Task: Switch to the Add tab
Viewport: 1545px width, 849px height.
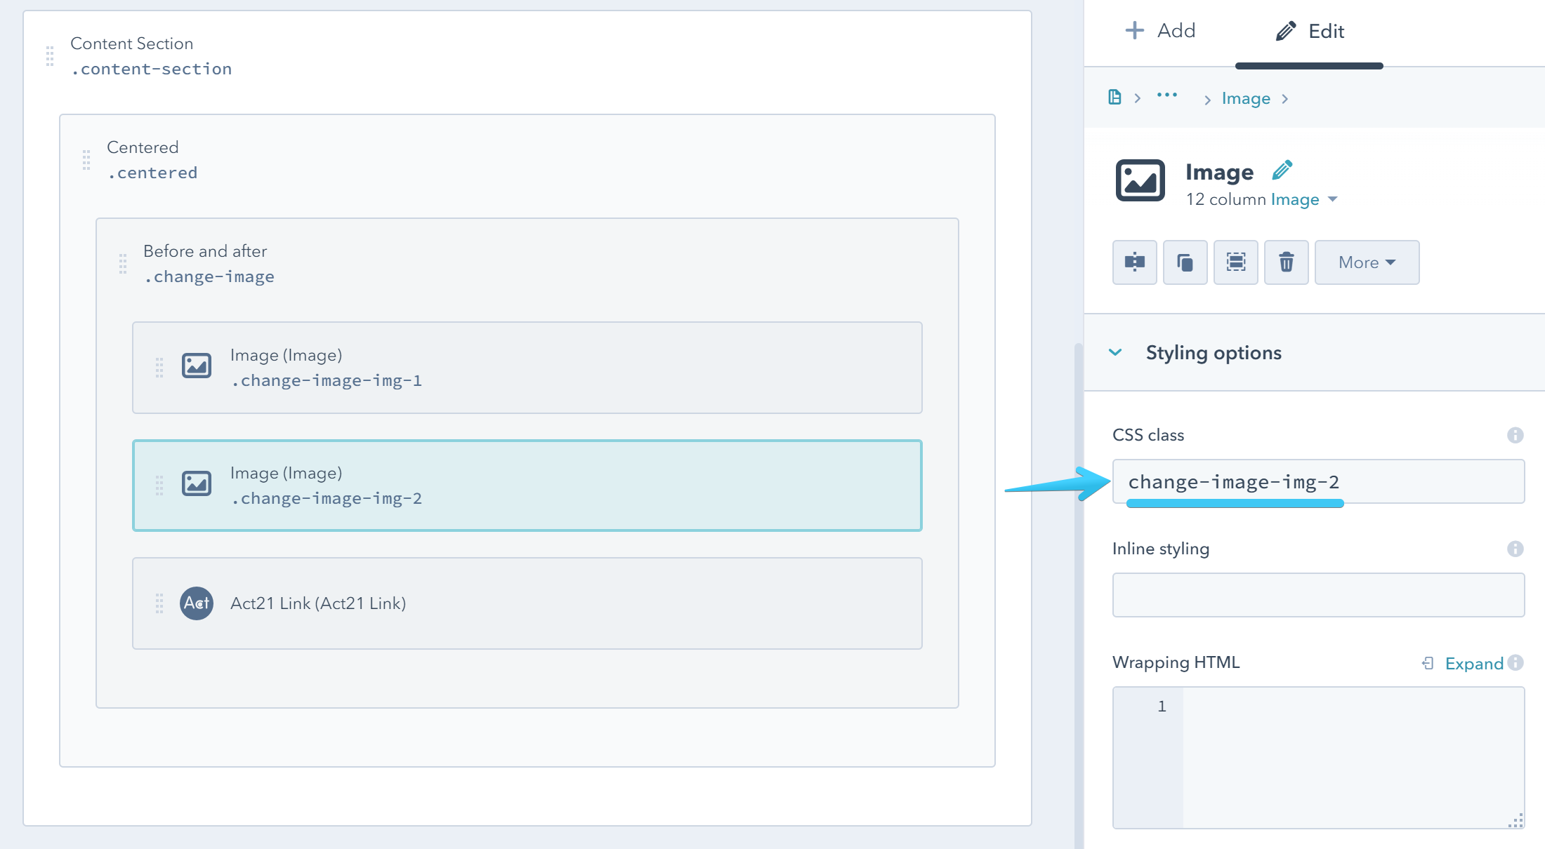Action: [x=1161, y=30]
